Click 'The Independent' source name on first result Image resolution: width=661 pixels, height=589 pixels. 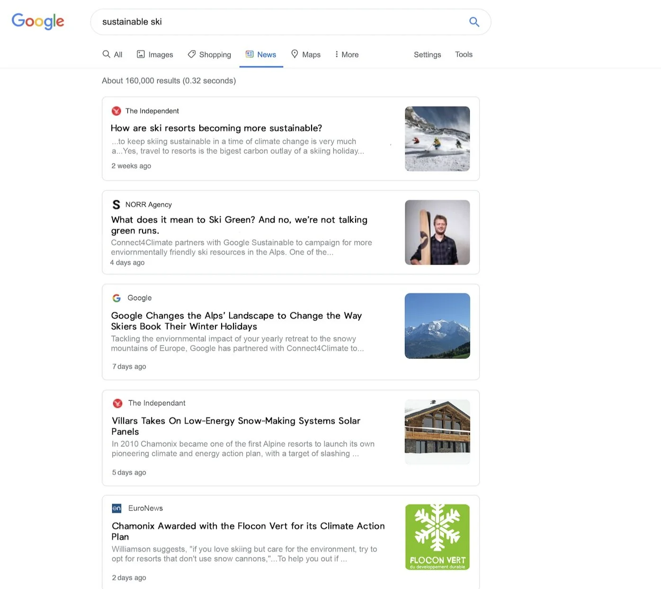(x=152, y=111)
